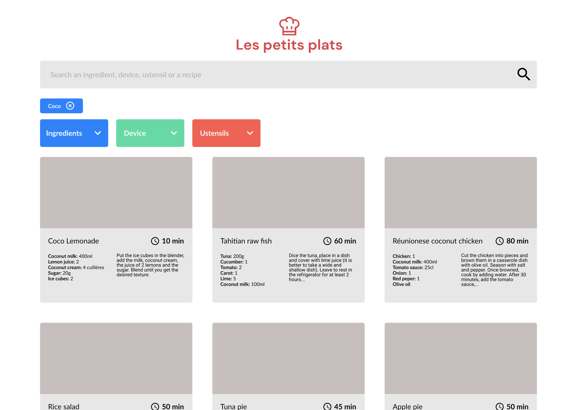Expand the Ustensils dropdown chevron

click(x=250, y=133)
